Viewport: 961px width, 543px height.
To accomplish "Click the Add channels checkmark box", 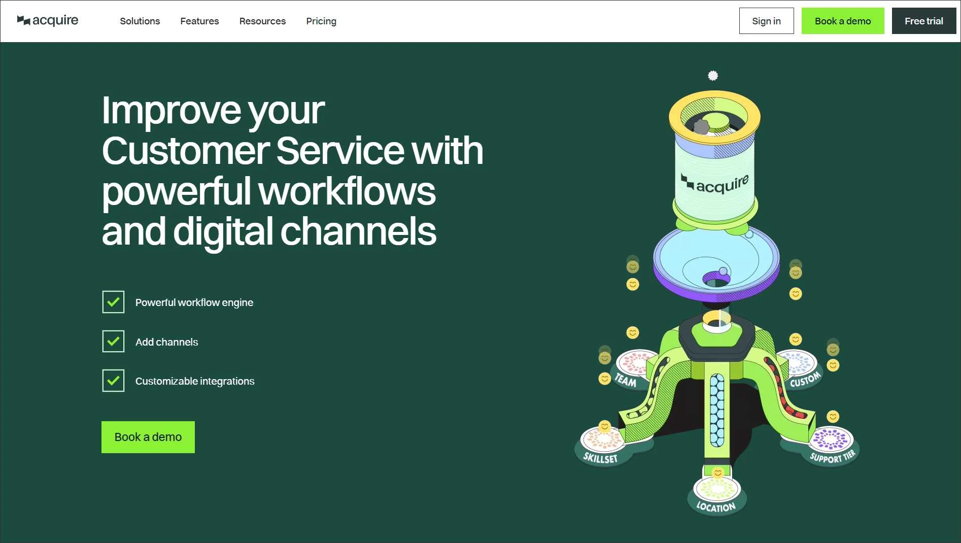I will click(x=113, y=341).
